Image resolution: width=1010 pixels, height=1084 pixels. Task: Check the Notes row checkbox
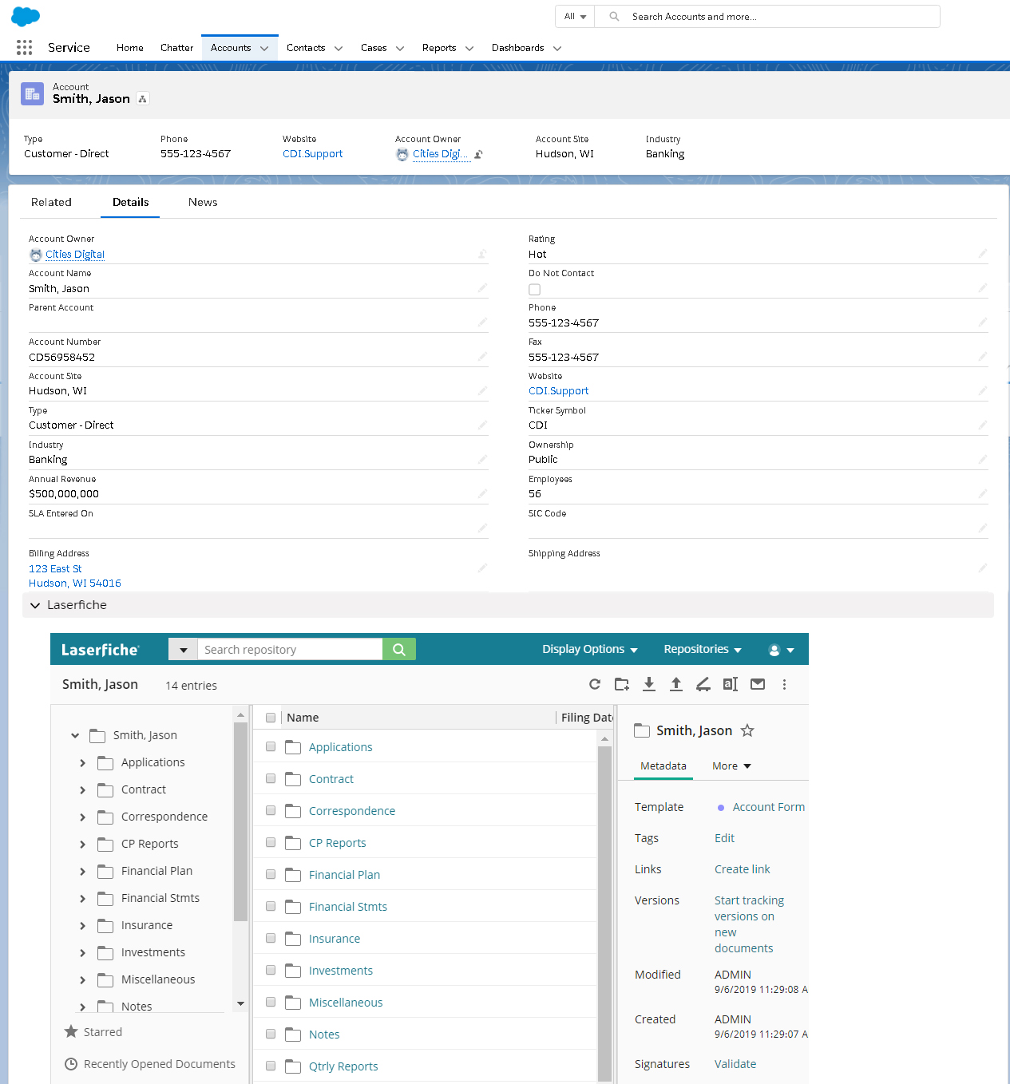point(271,1035)
